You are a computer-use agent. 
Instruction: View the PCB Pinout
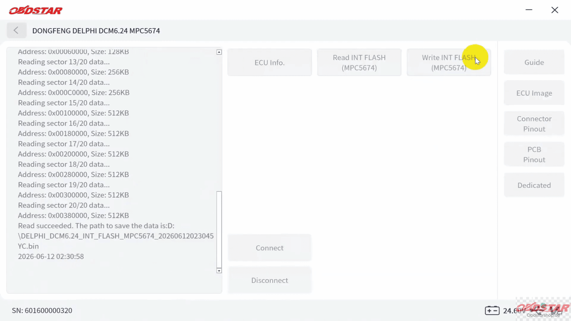(x=534, y=154)
